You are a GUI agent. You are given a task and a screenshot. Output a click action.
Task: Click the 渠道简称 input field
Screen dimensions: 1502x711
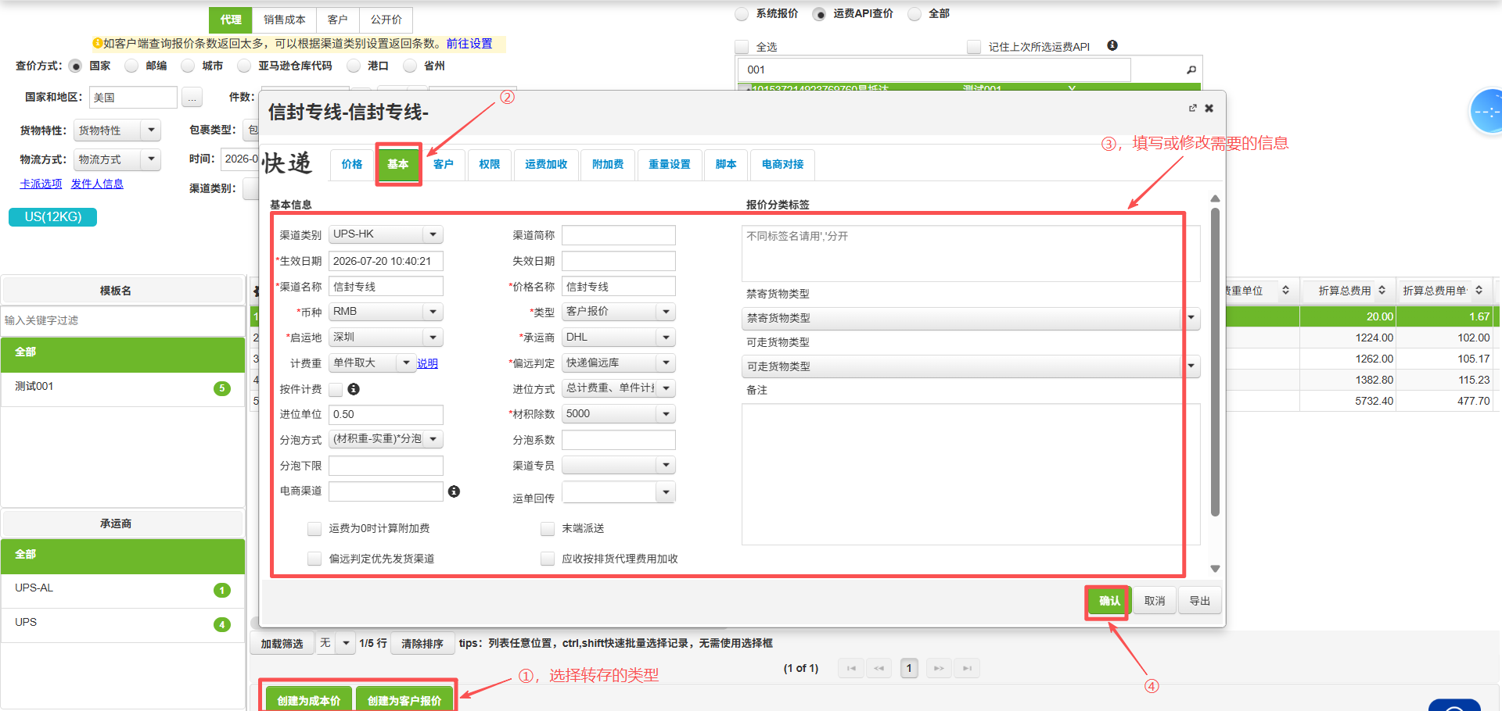point(619,235)
